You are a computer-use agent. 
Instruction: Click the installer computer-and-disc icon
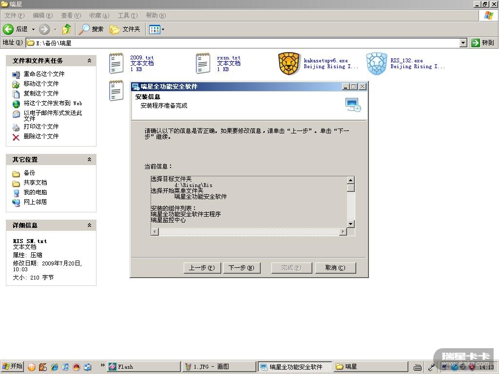(353, 105)
